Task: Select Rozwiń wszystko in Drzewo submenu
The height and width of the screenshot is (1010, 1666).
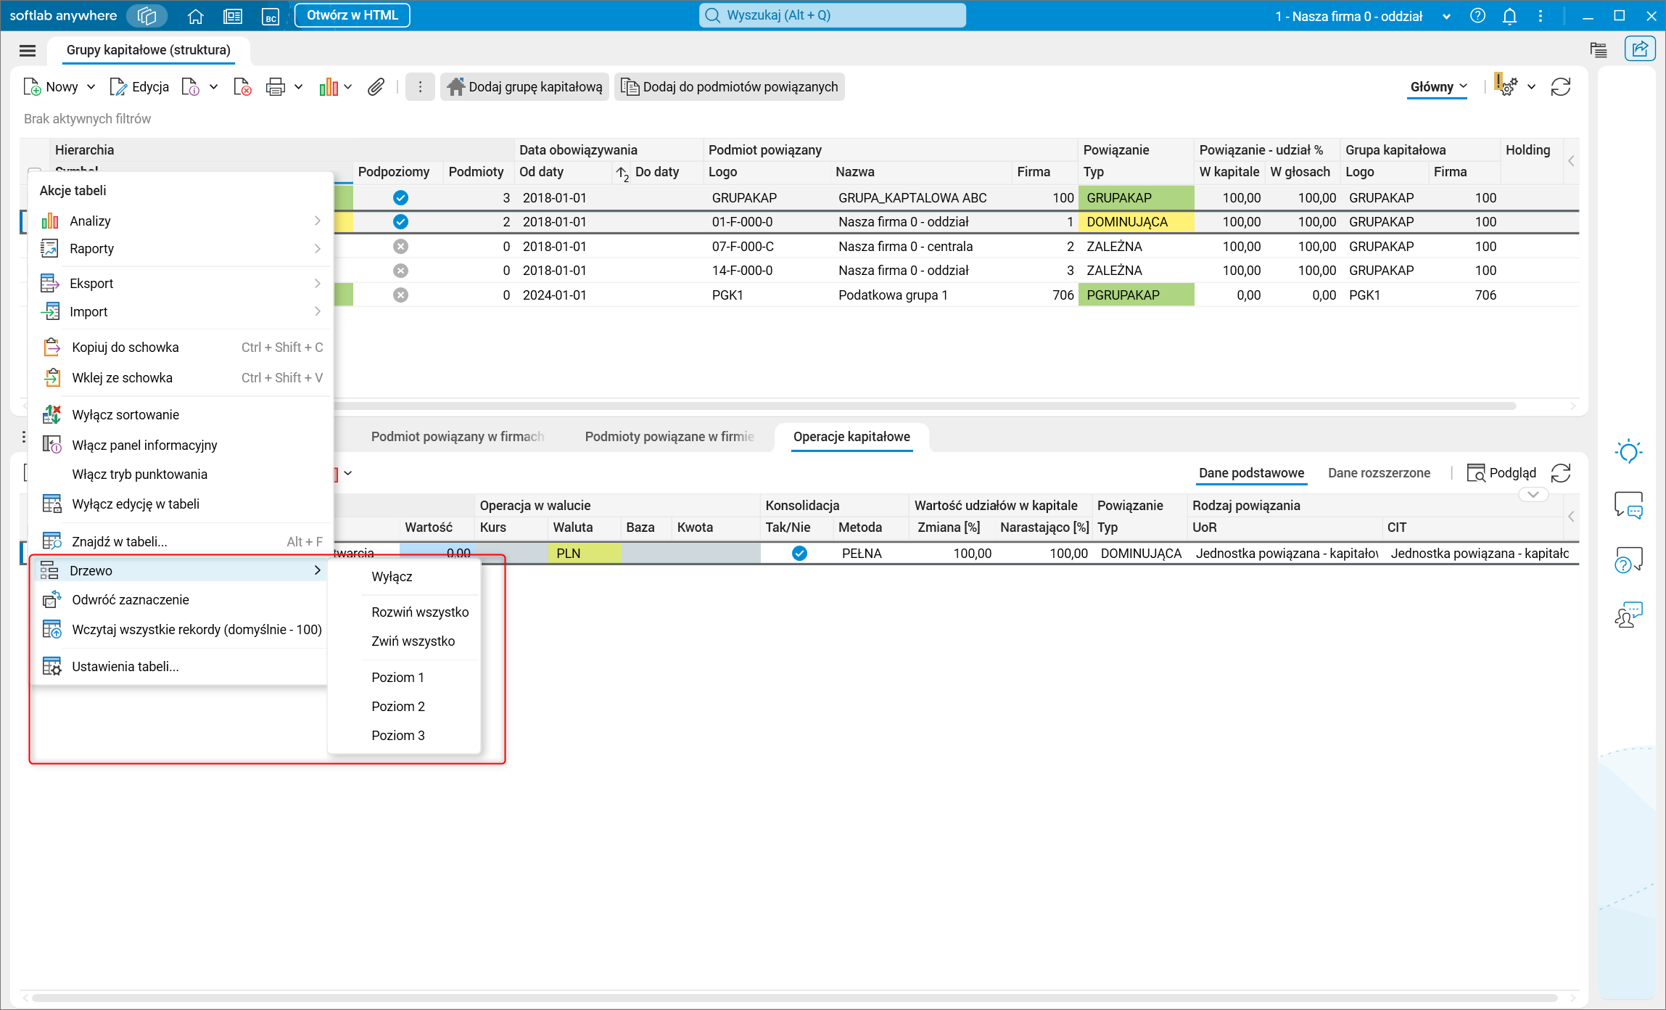Action: (x=420, y=612)
